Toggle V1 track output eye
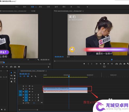The image size is (129, 112). [32, 92]
